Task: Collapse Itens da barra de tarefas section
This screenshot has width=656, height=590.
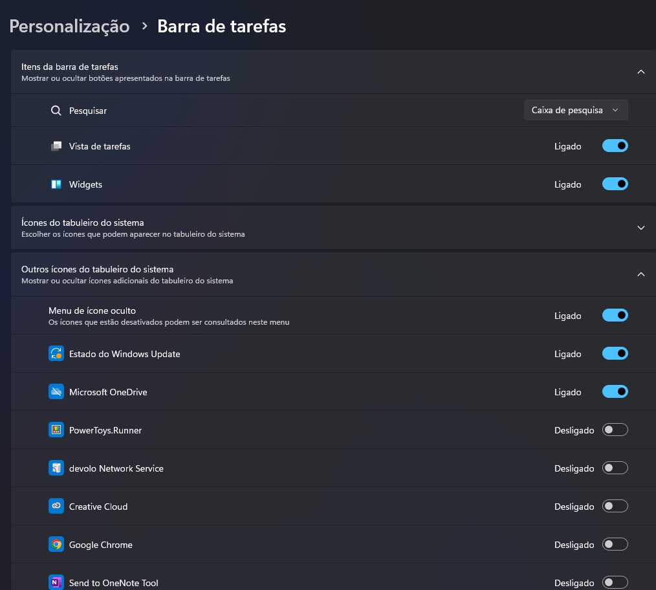Action: point(640,72)
